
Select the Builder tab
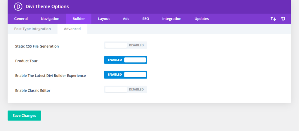[79, 19]
